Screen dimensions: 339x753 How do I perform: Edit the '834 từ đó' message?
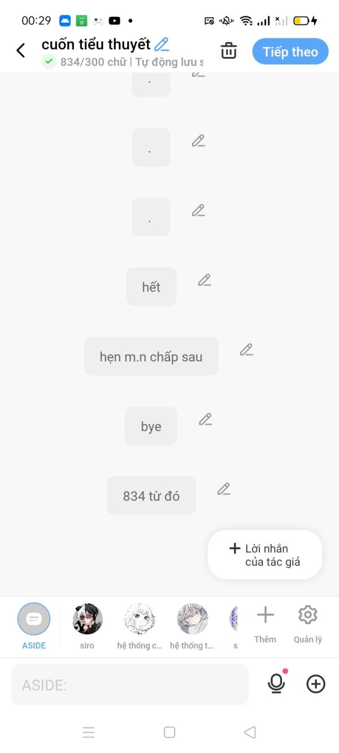pos(224,489)
